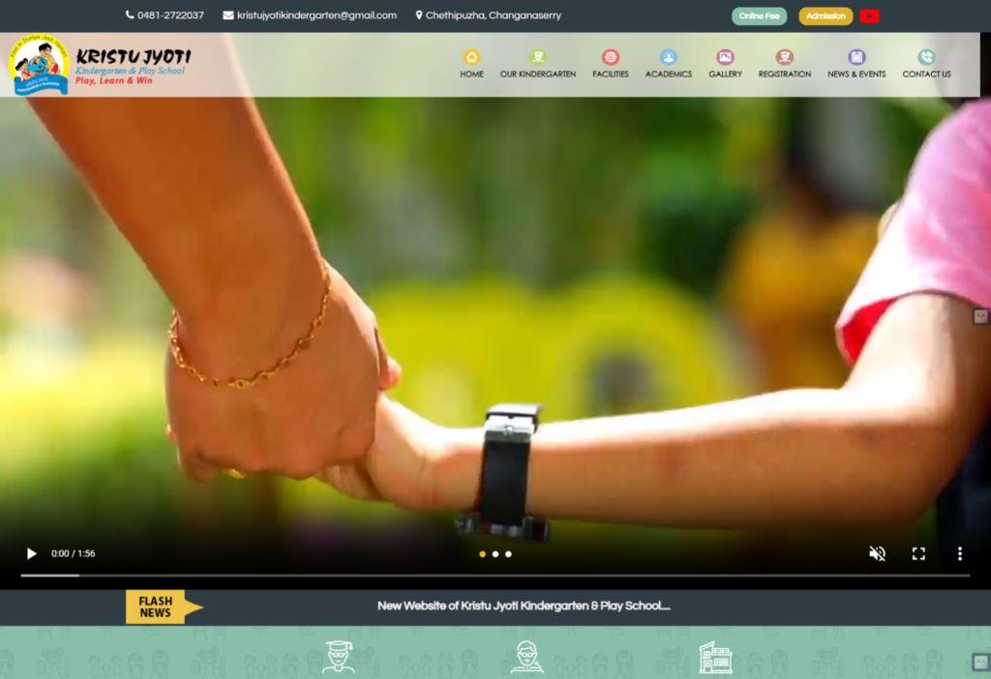Click the Contact Us phone icon

[926, 57]
